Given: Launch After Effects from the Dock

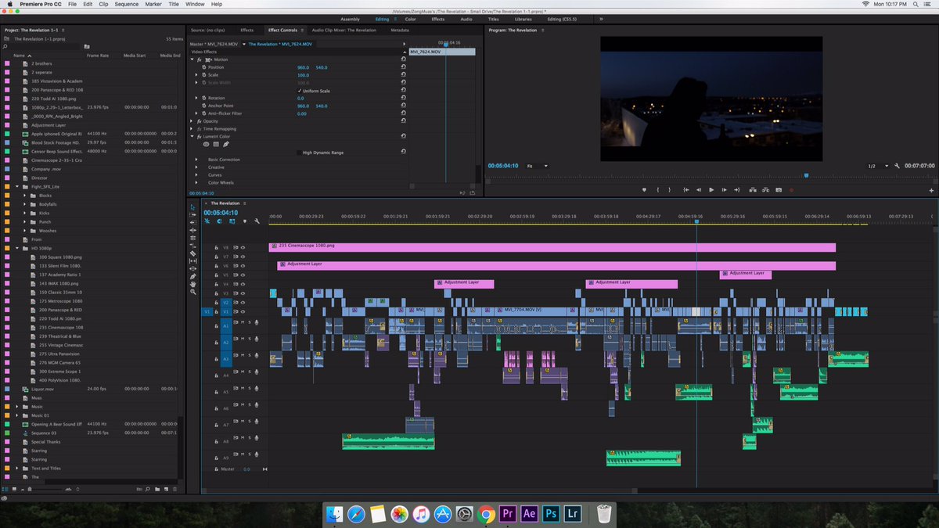Looking at the screenshot, I should click(529, 514).
